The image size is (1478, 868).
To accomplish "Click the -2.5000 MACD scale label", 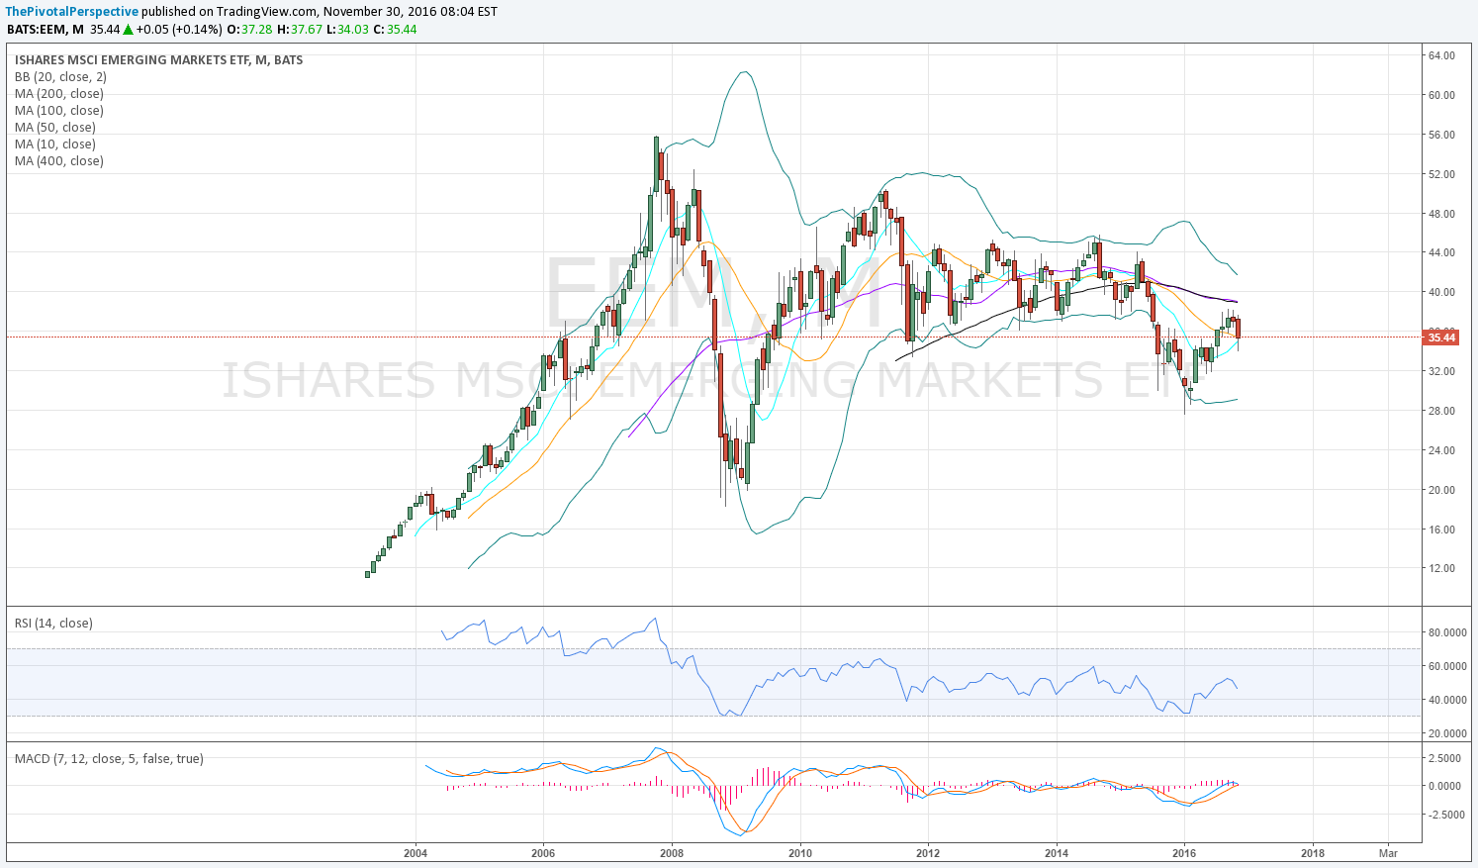I will pyautogui.click(x=1445, y=815).
